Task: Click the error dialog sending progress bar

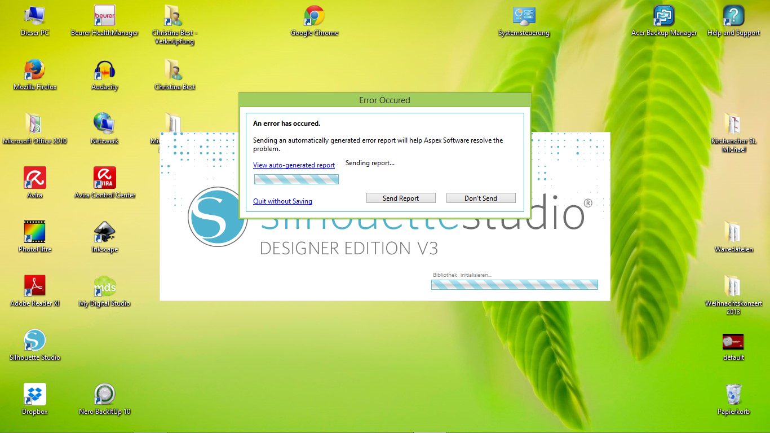Action: click(297, 179)
